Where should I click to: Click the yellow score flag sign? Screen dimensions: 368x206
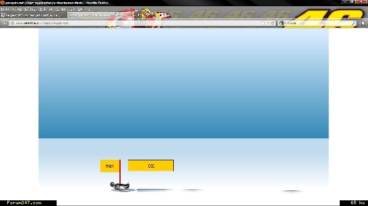pyautogui.click(x=110, y=166)
